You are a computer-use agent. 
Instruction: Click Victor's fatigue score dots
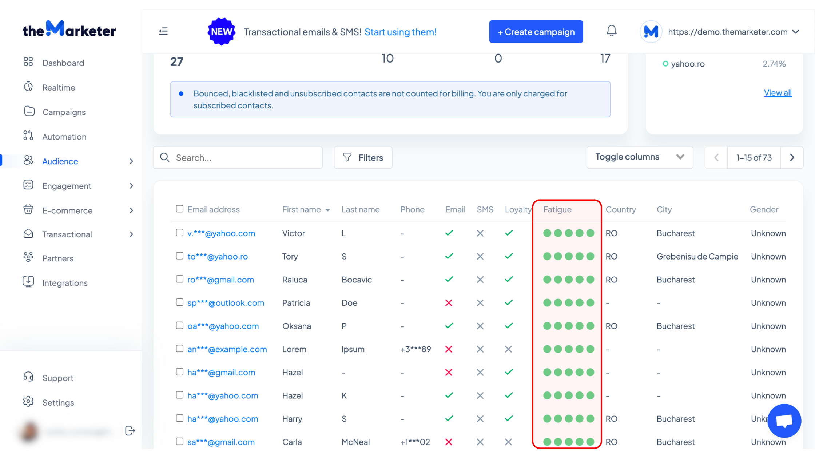click(x=568, y=233)
